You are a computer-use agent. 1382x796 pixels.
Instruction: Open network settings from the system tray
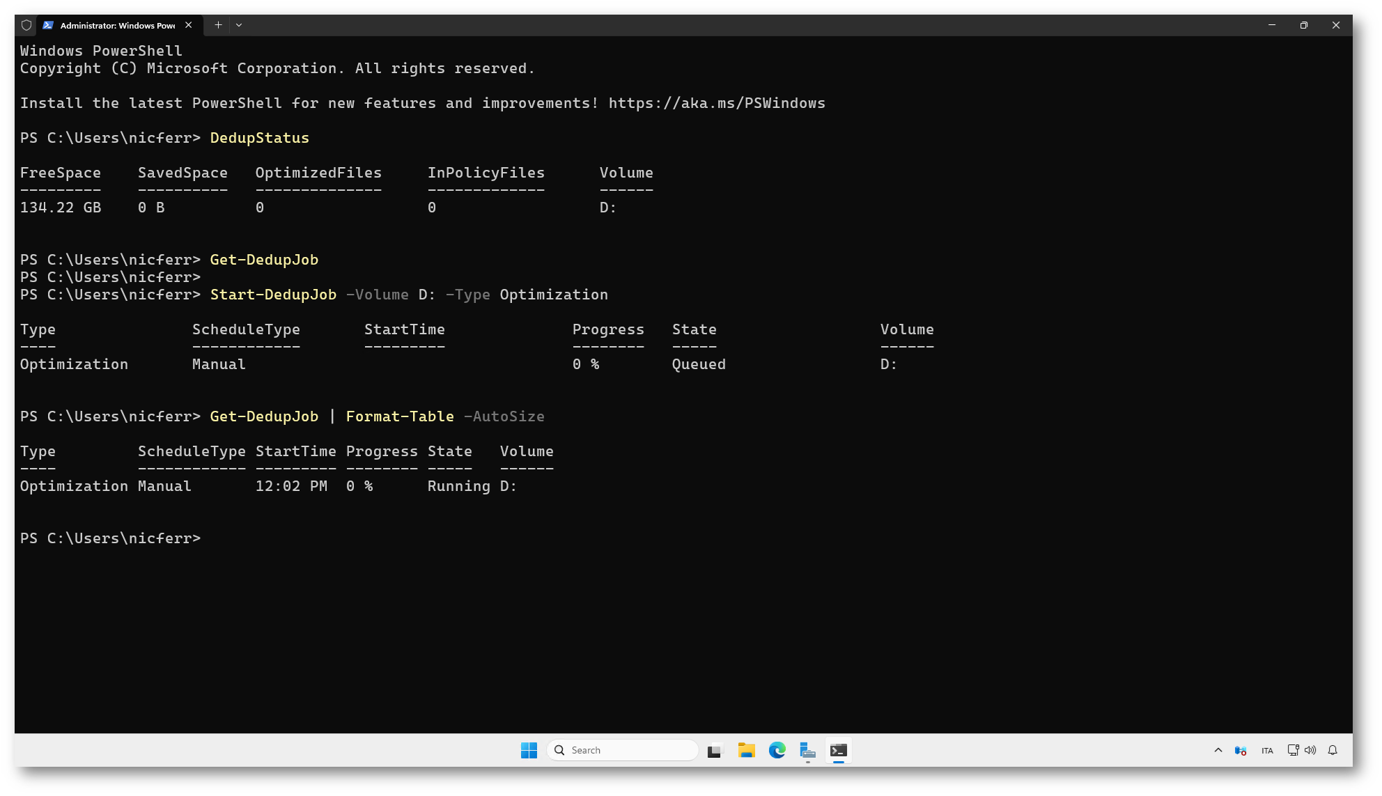click(x=1293, y=750)
